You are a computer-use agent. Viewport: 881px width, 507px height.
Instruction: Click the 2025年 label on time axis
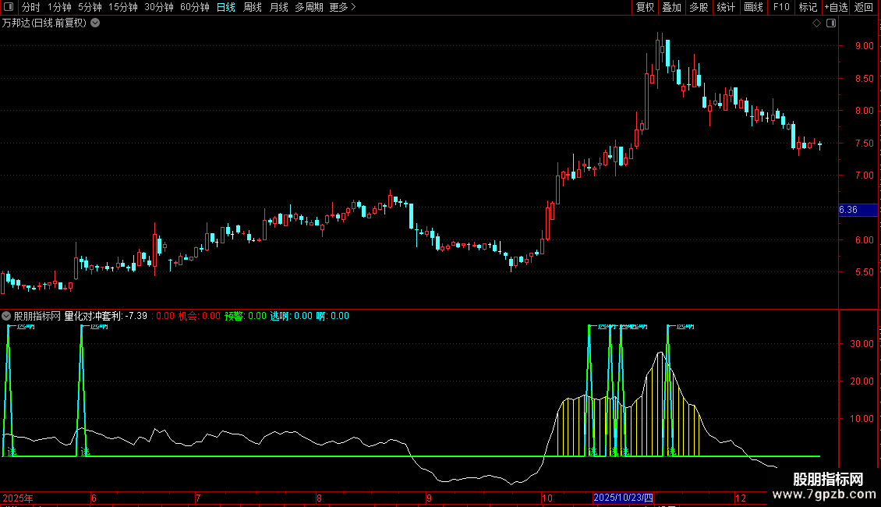click(18, 498)
